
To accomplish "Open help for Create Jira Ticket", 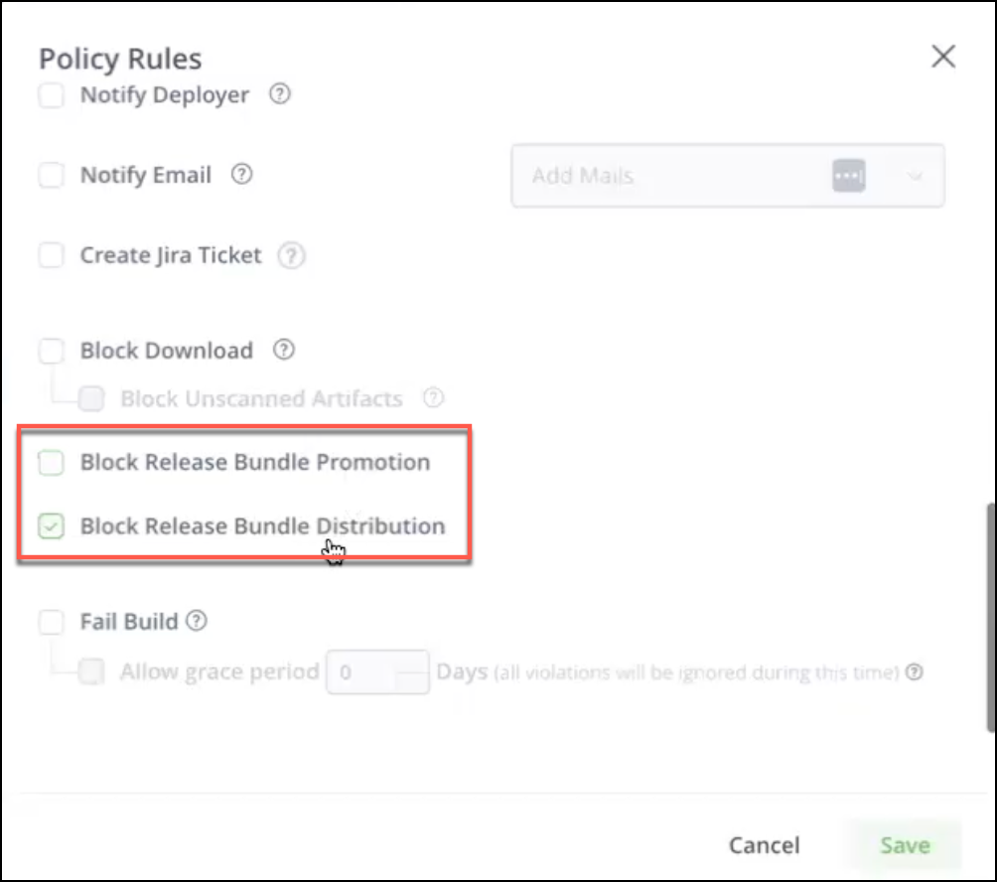I will 291,255.
